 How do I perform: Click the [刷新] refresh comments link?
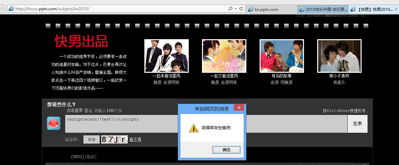click(x=91, y=157)
